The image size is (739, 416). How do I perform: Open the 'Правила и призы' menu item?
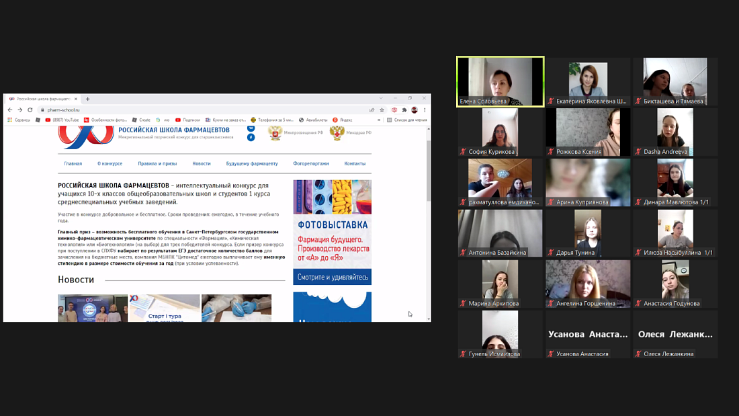click(157, 163)
